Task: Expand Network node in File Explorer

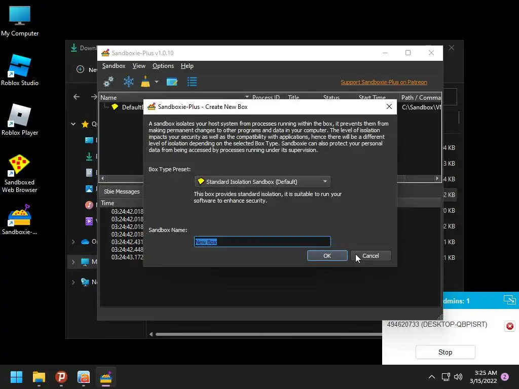Action: tap(73, 282)
